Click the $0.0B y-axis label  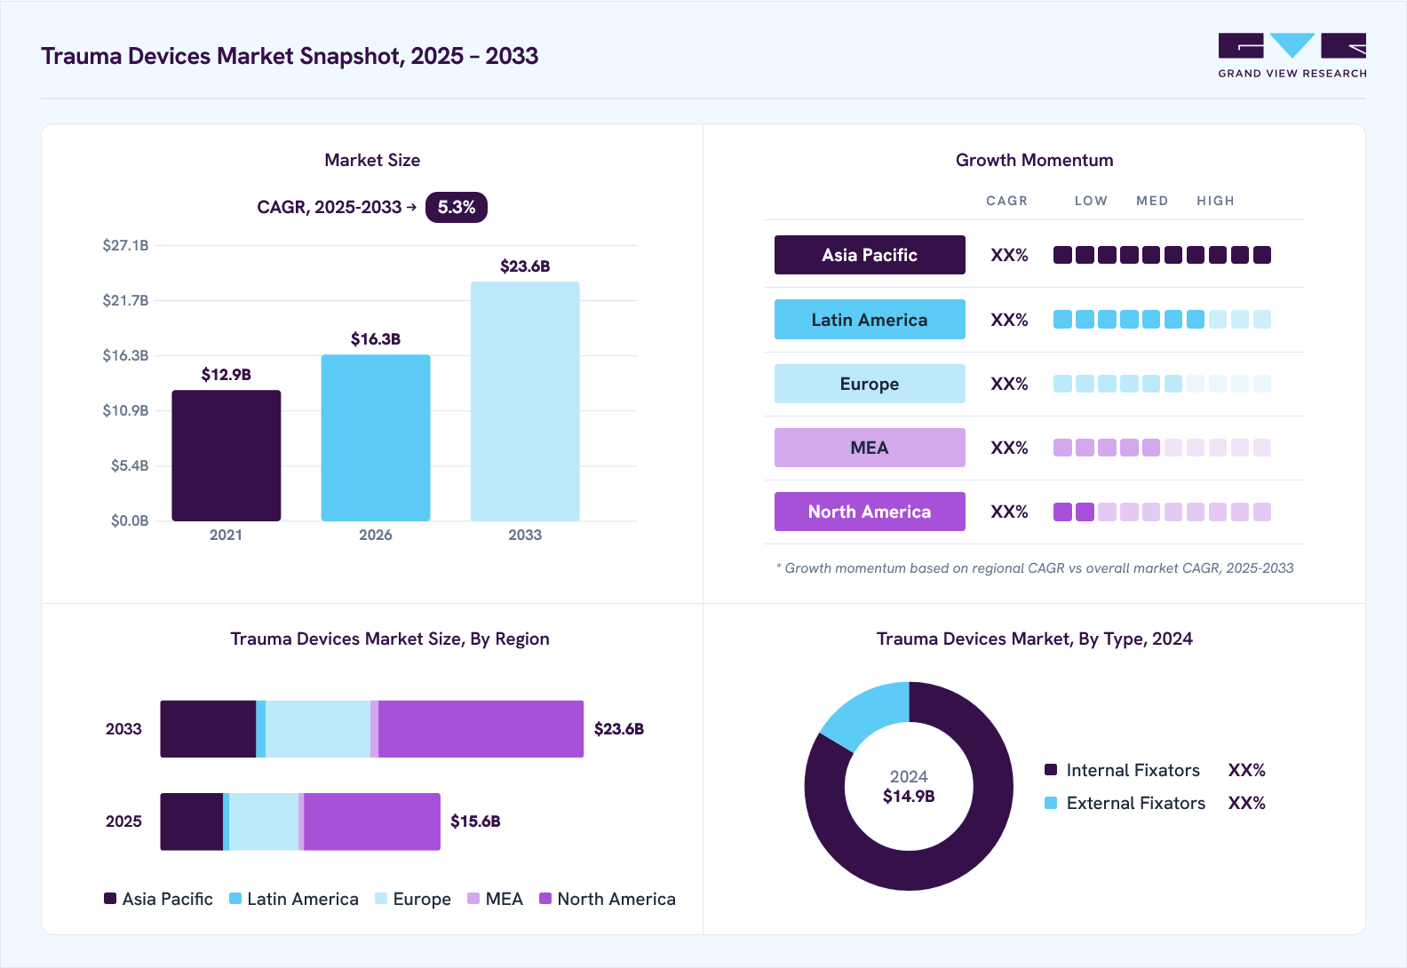(x=130, y=520)
